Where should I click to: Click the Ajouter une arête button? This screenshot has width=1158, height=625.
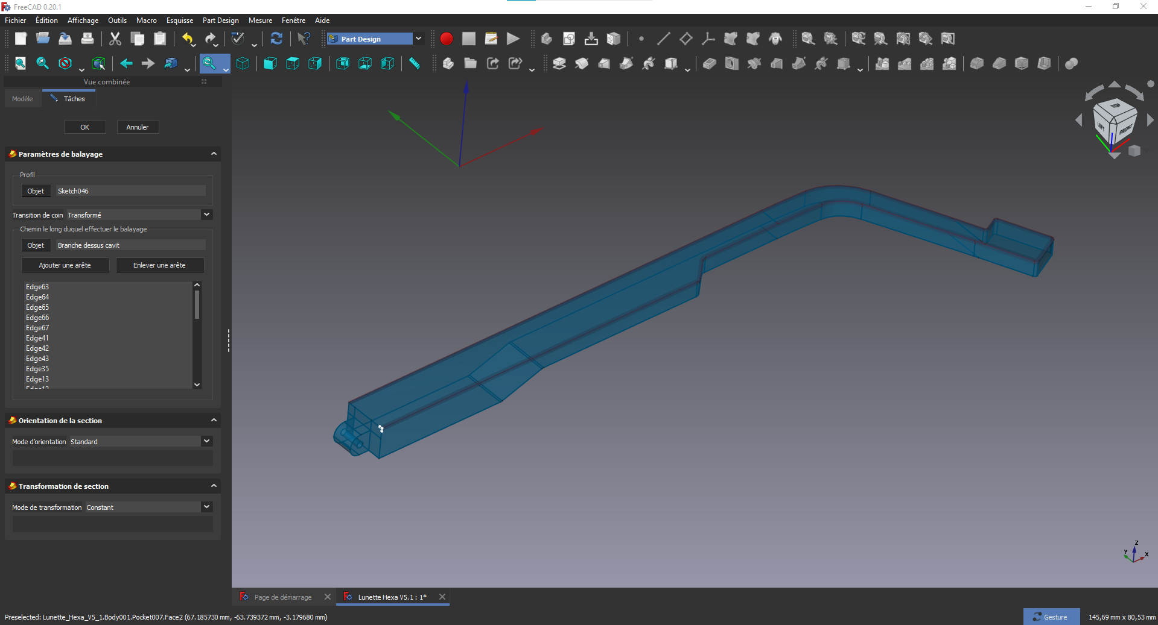[65, 265]
